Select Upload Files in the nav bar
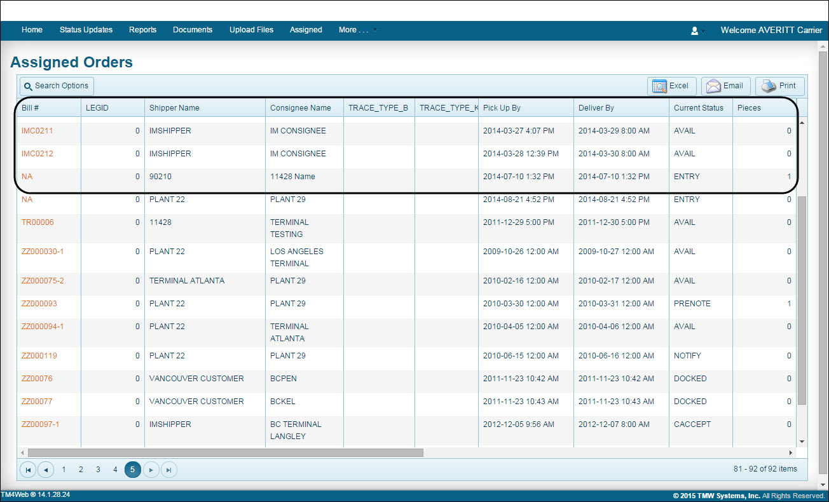Viewport: 829px width, 502px height. pos(252,30)
